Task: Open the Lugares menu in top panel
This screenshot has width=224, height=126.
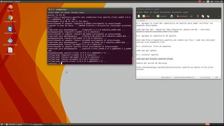Action: coord(17,1)
